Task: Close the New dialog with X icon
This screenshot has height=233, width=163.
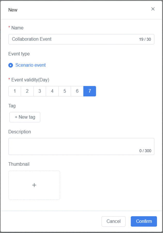Action: click(153, 9)
